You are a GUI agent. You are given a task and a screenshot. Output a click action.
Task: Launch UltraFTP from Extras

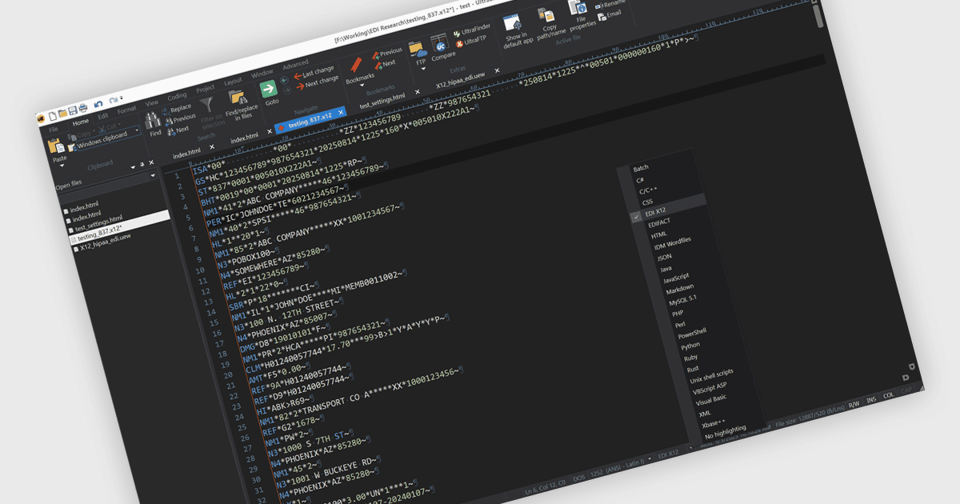[x=471, y=39]
